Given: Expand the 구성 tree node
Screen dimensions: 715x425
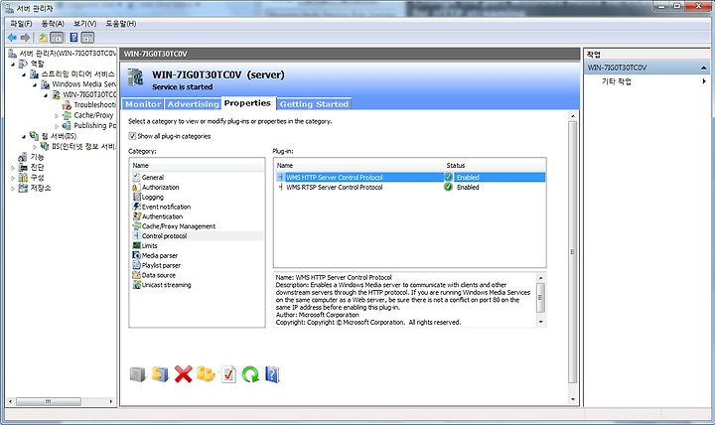Looking at the screenshot, I should click(13, 178).
